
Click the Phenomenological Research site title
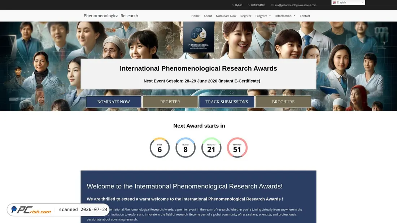[111, 16]
